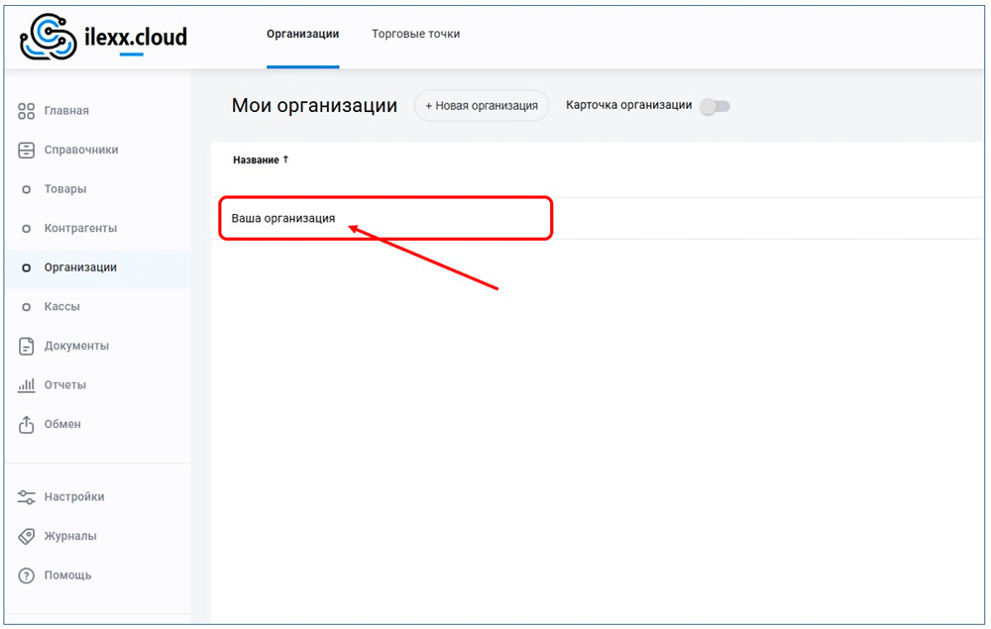Collapse the Справочники section in sidebar
Image resolution: width=991 pixels, height=629 pixels.
80,151
